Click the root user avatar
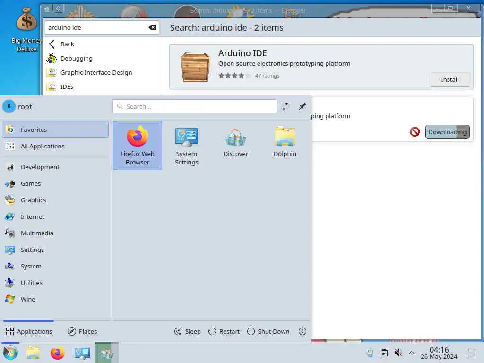The image size is (484, 363). 9,106
